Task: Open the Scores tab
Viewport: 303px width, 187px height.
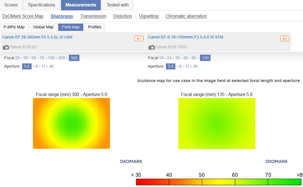Action: tap(11, 5)
